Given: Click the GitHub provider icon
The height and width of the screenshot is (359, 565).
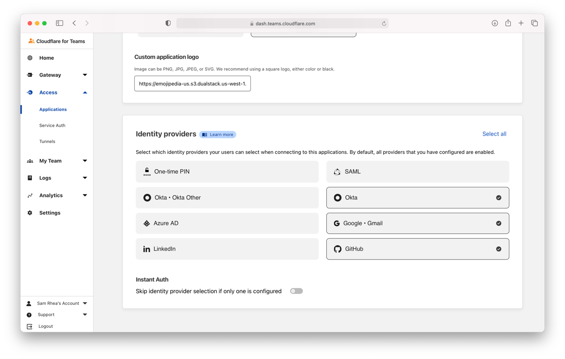Looking at the screenshot, I should (x=338, y=249).
